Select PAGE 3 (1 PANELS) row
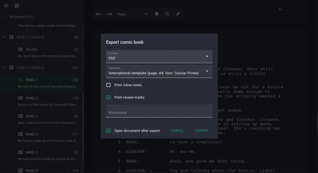The image size is (318, 173). (x=41, y=37)
